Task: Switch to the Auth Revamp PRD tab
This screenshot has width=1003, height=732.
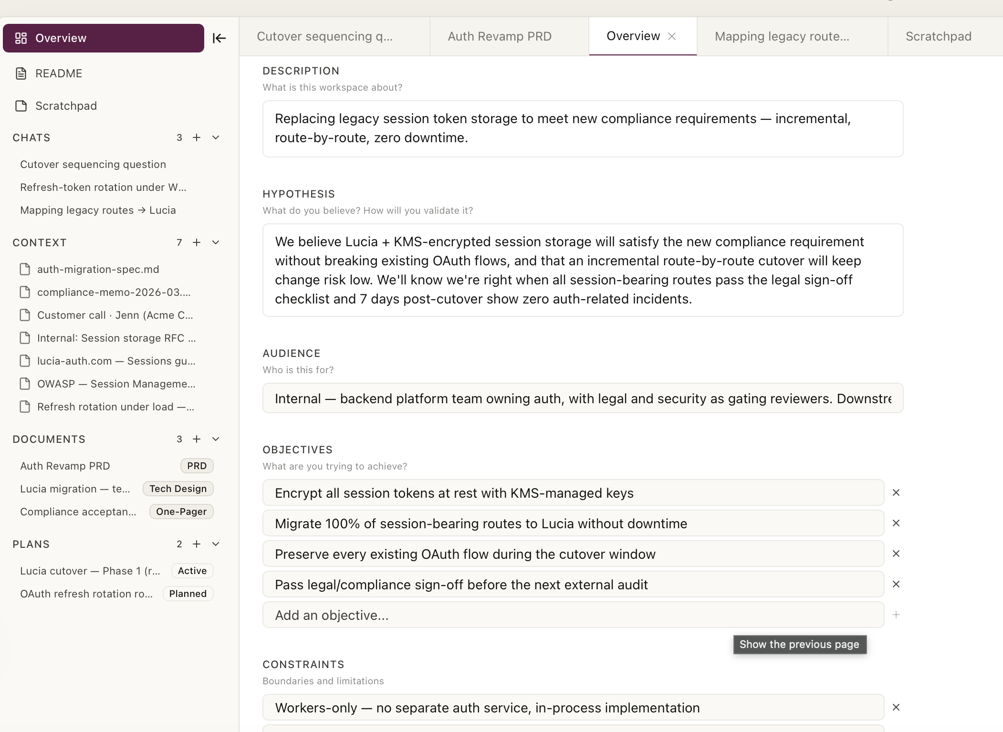Action: (x=499, y=36)
